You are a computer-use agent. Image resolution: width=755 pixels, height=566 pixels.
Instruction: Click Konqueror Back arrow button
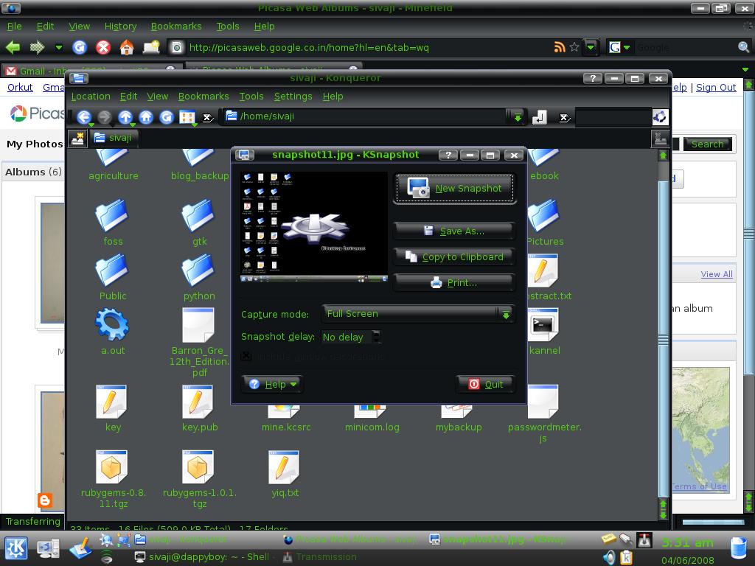pos(84,117)
